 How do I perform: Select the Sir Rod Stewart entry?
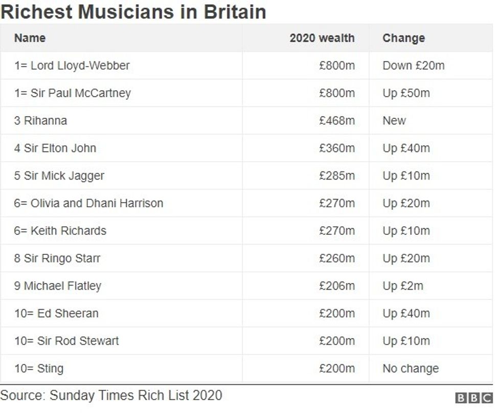click(x=66, y=341)
